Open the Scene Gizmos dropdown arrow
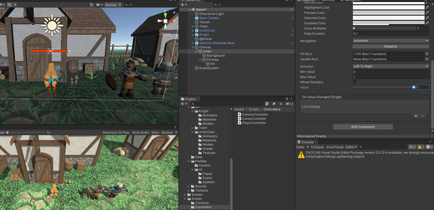The width and height of the screenshot is (434, 210). point(120,5)
